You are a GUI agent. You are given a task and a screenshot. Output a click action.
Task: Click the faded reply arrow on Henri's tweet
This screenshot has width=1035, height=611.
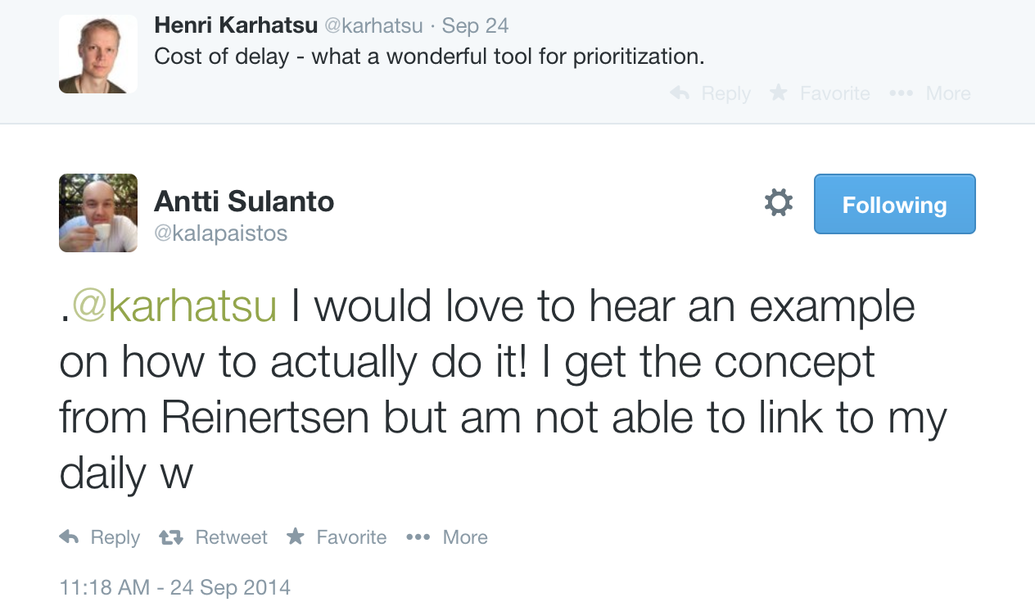(x=680, y=93)
